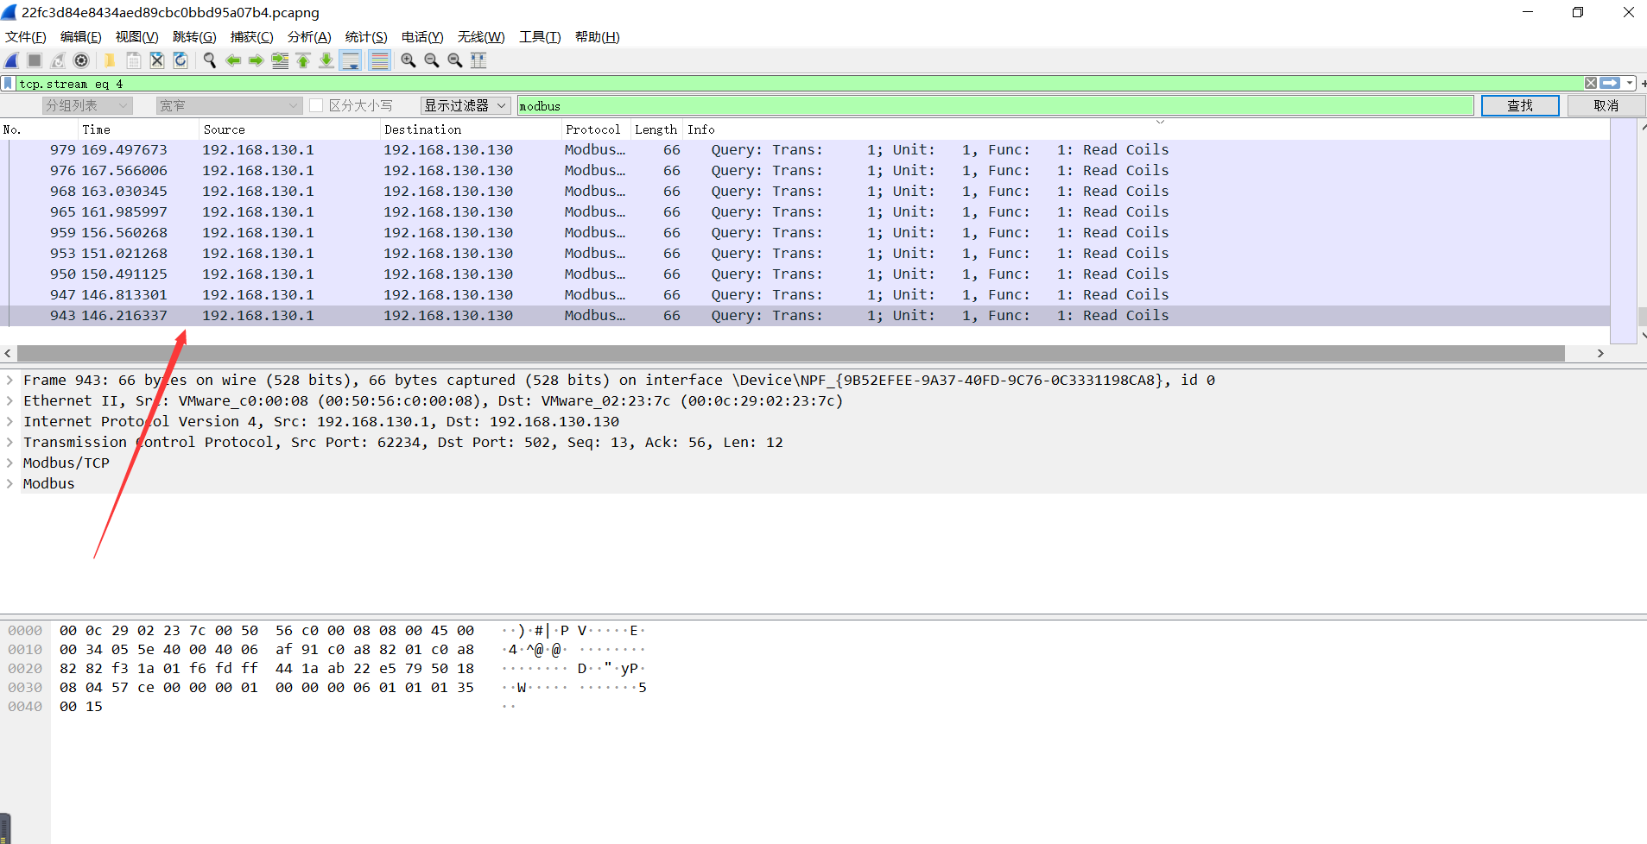Open the 帮助(H) menu
1647x844 pixels.
click(598, 37)
